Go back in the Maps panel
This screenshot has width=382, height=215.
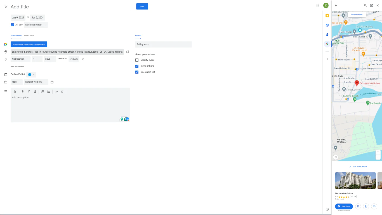(336, 5)
